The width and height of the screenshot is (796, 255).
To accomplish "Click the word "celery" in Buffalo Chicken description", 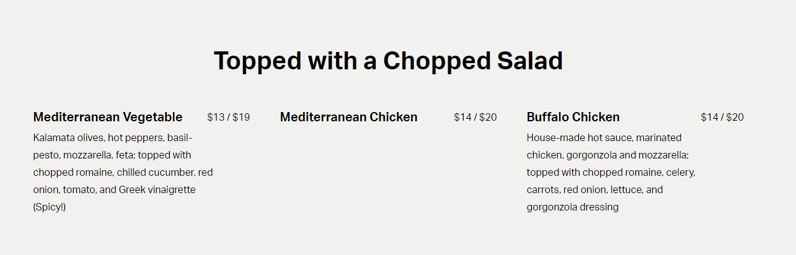I will coord(680,172).
